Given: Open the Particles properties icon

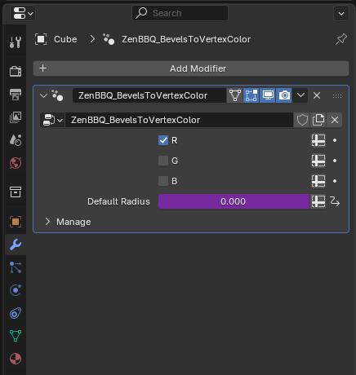Looking at the screenshot, I should click(x=16, y=267).
